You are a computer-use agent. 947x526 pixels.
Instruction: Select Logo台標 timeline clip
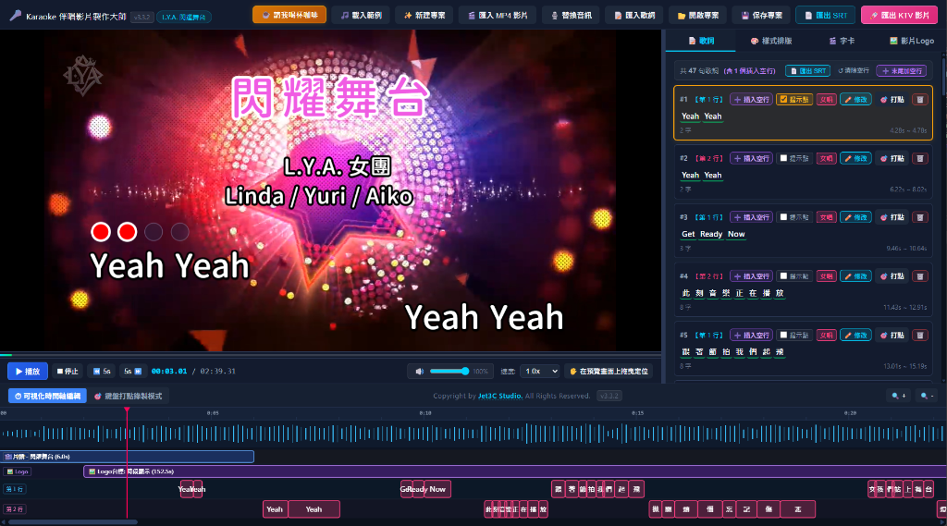click(x=514, y=471)
